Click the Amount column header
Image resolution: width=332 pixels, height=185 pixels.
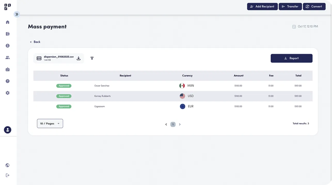239,76
